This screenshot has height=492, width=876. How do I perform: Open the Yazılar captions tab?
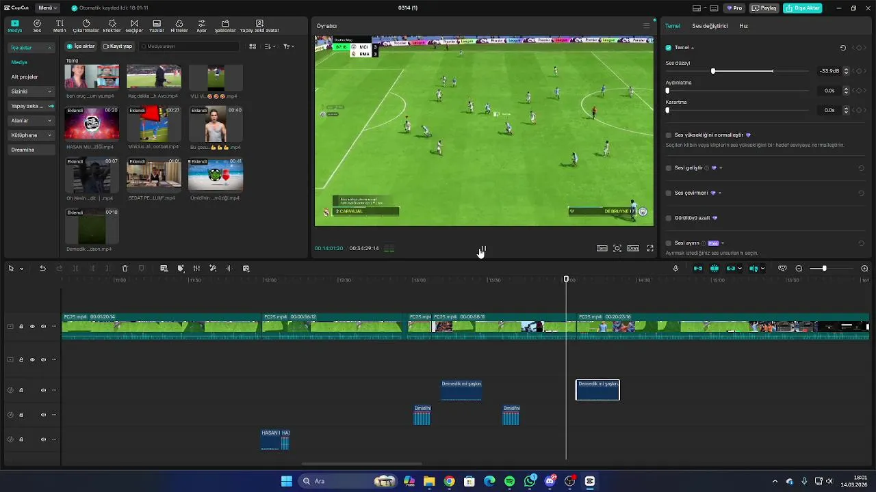[x=157, y=26]
